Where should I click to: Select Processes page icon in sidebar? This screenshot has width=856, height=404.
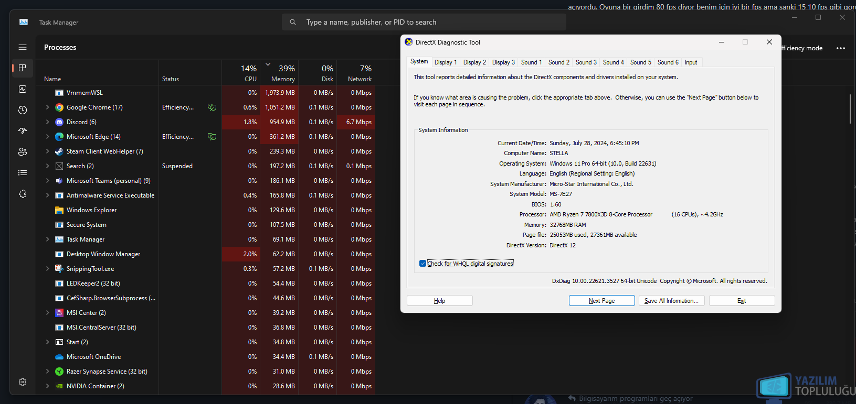tap(23, 68)
